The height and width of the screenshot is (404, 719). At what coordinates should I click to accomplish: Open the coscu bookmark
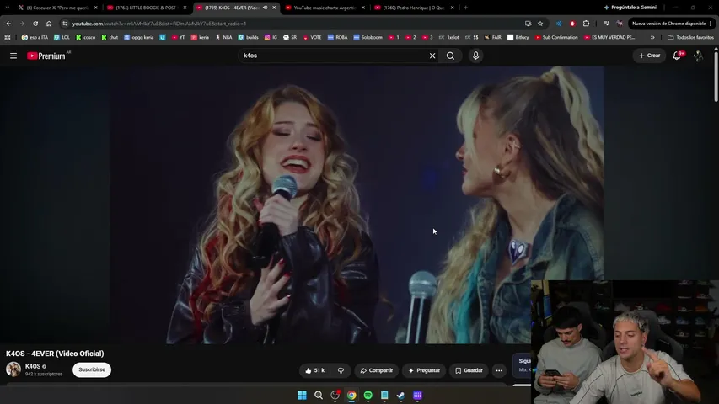[86, 37]
